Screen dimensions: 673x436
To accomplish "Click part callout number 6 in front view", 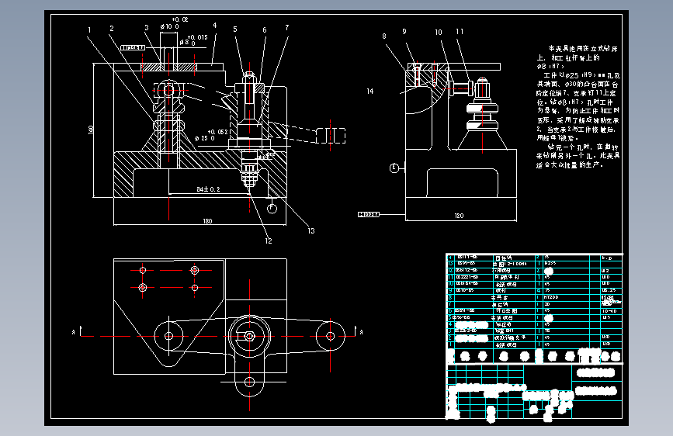I will coord(265,30).
